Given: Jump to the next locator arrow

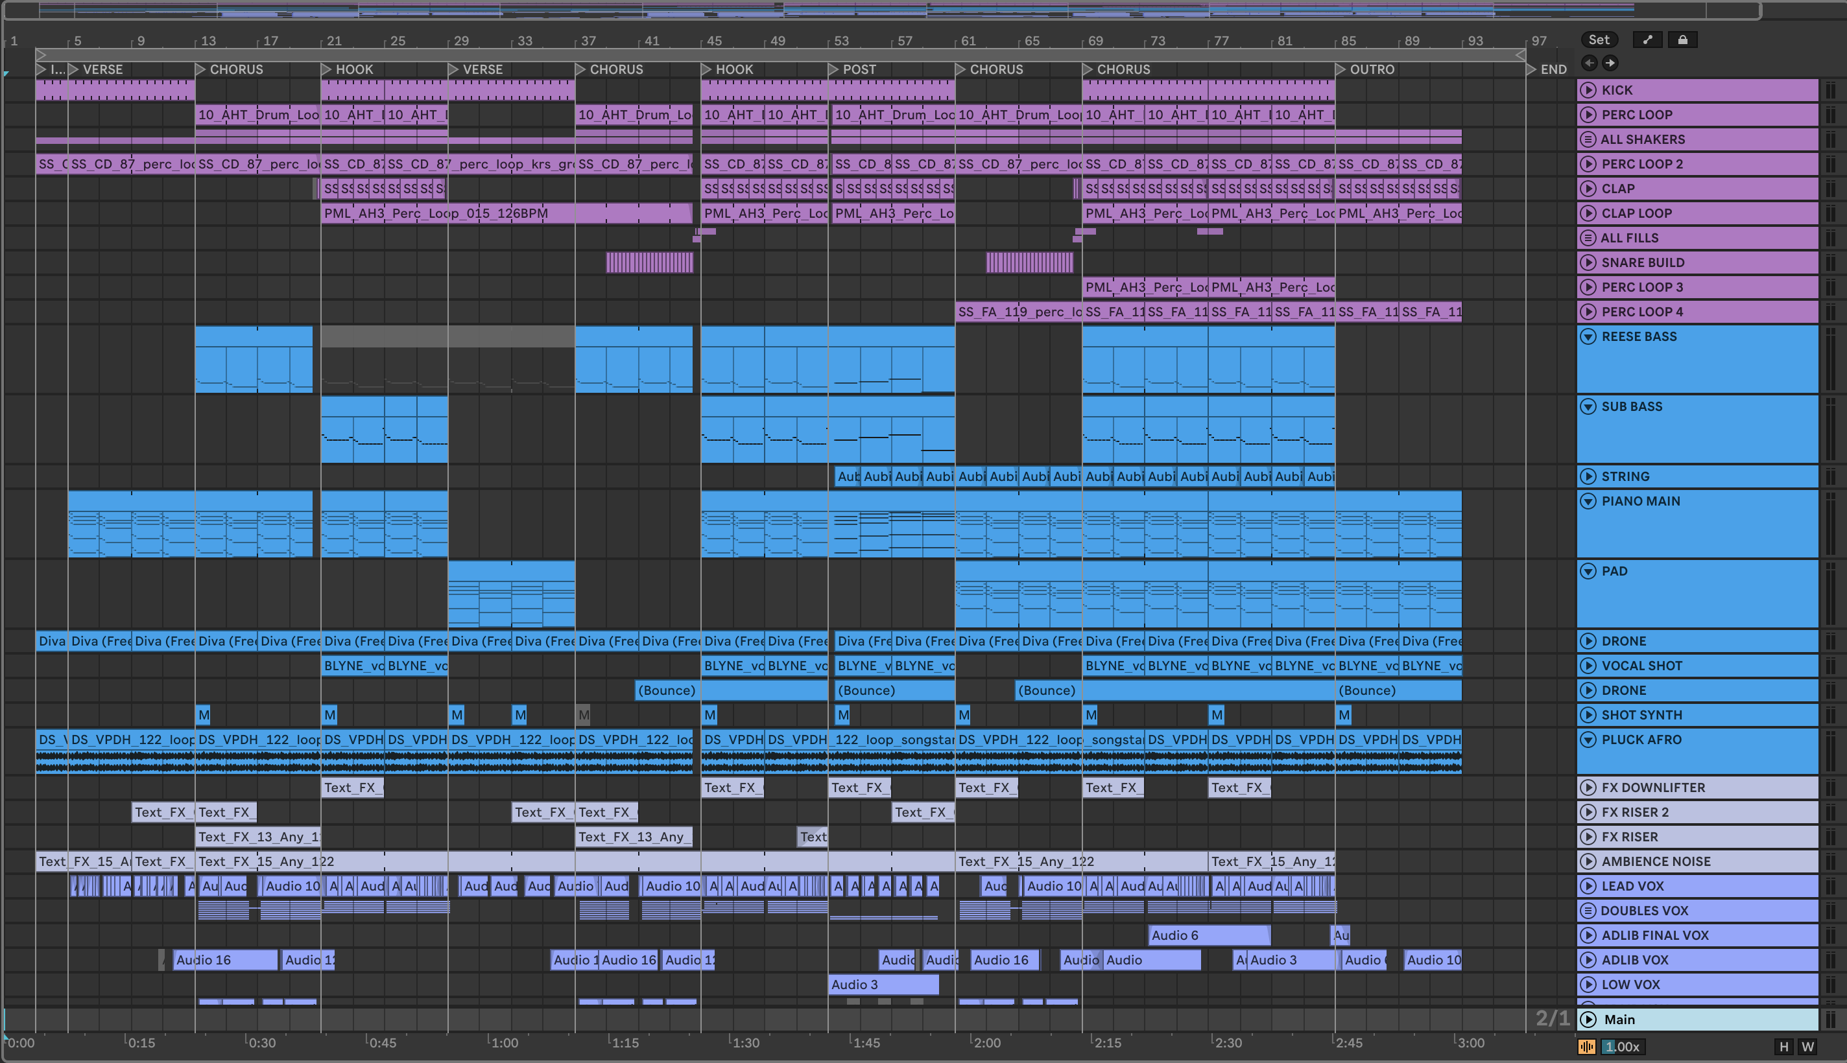Looking at the screenshot, I should point(1610,63).
